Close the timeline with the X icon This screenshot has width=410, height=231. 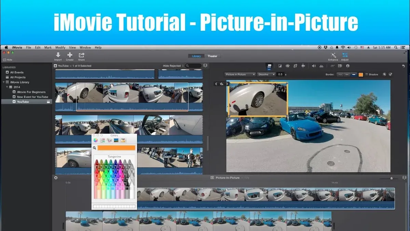56,178
